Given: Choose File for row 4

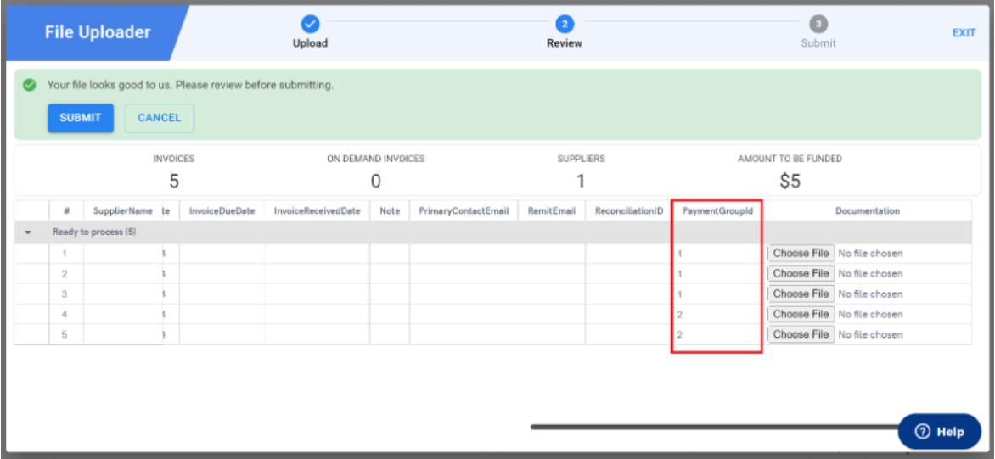Looking at the screenshot, I should click(801, 314).
